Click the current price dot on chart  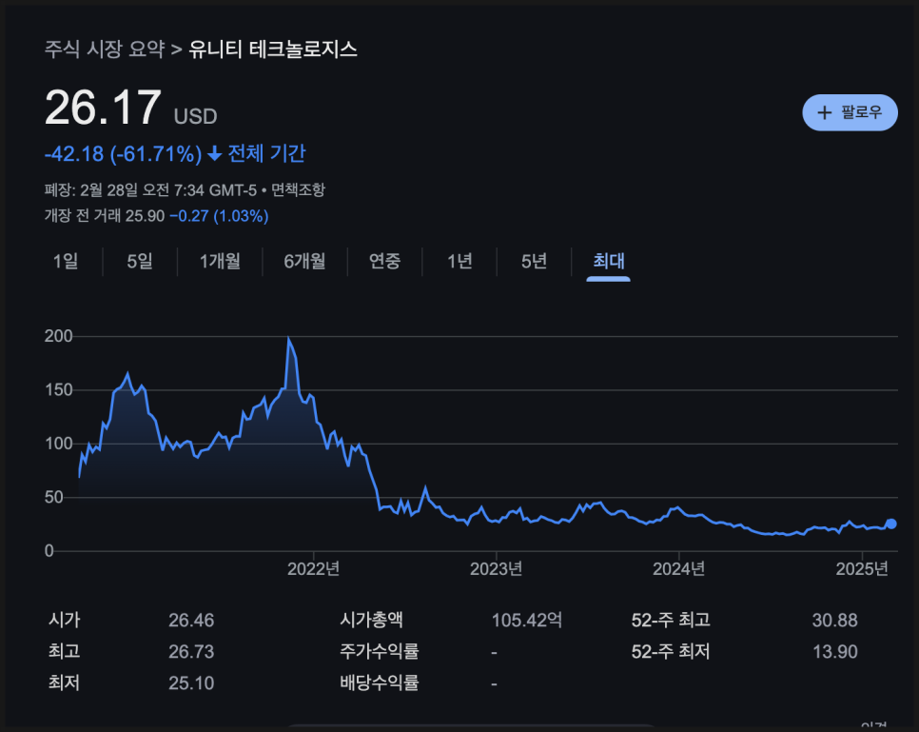coord(890,524)
